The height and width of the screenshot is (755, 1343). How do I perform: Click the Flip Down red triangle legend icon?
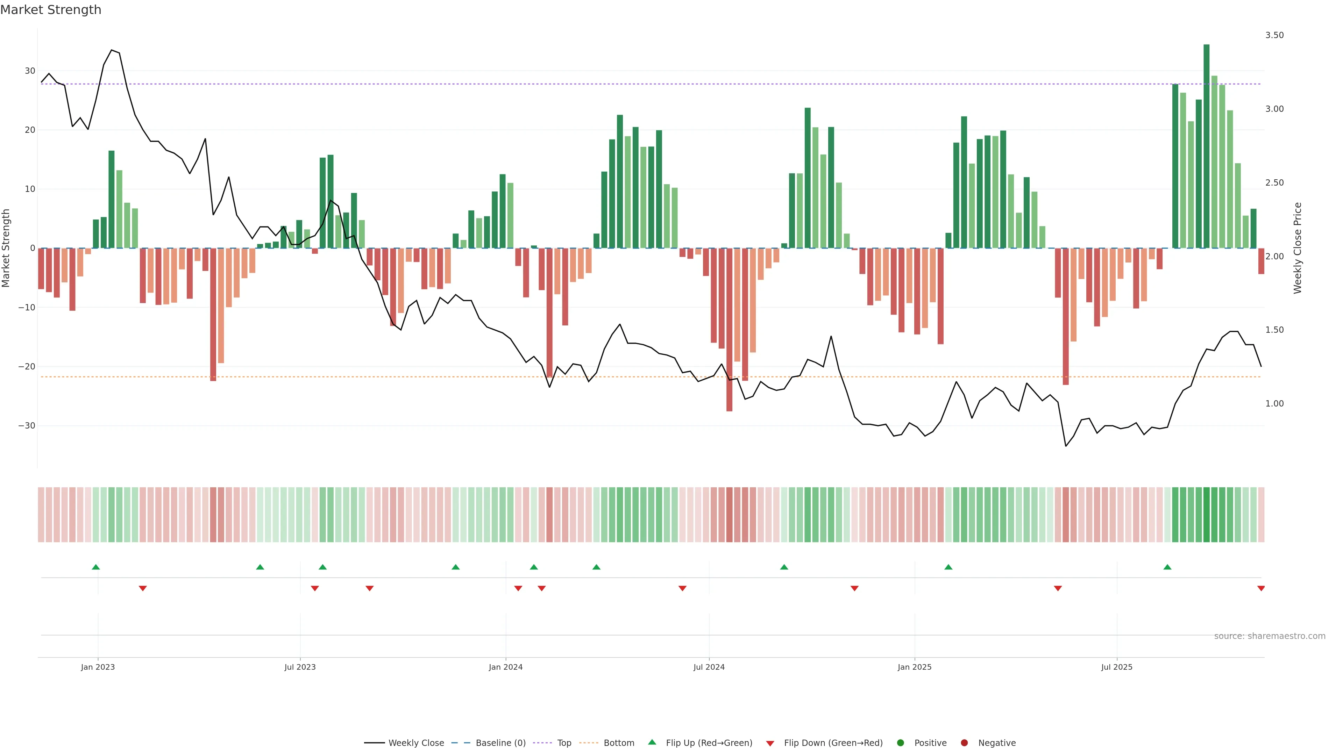770,743
